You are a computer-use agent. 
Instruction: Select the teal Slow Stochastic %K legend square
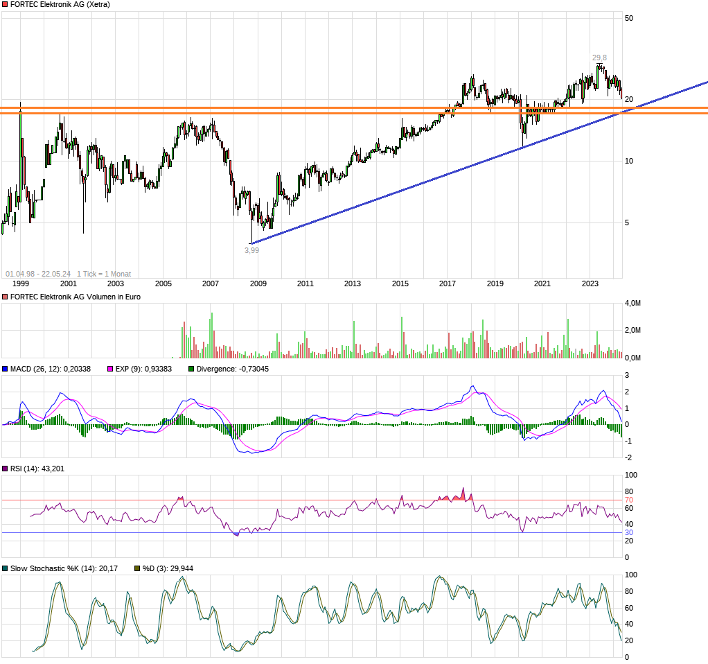tap(4, 568)
